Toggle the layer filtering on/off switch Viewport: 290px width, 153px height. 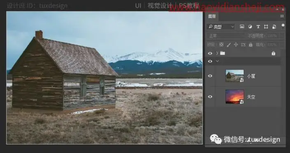point(283,26)
